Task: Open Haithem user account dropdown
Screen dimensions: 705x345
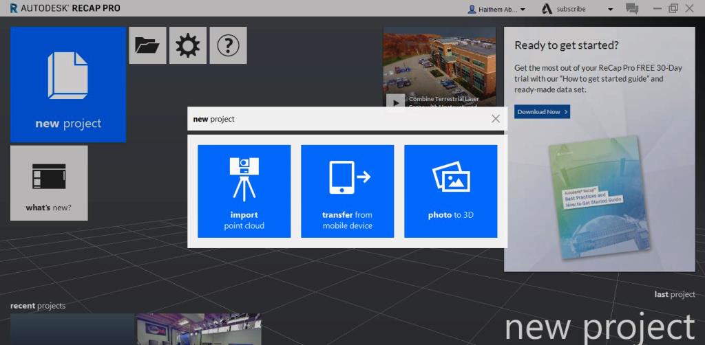Action: tap(496, 9)
